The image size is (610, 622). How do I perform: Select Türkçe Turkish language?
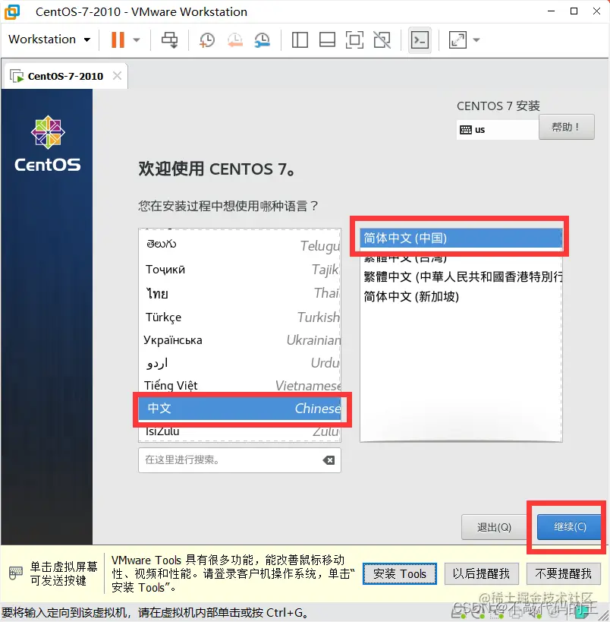tap(240, 317)
